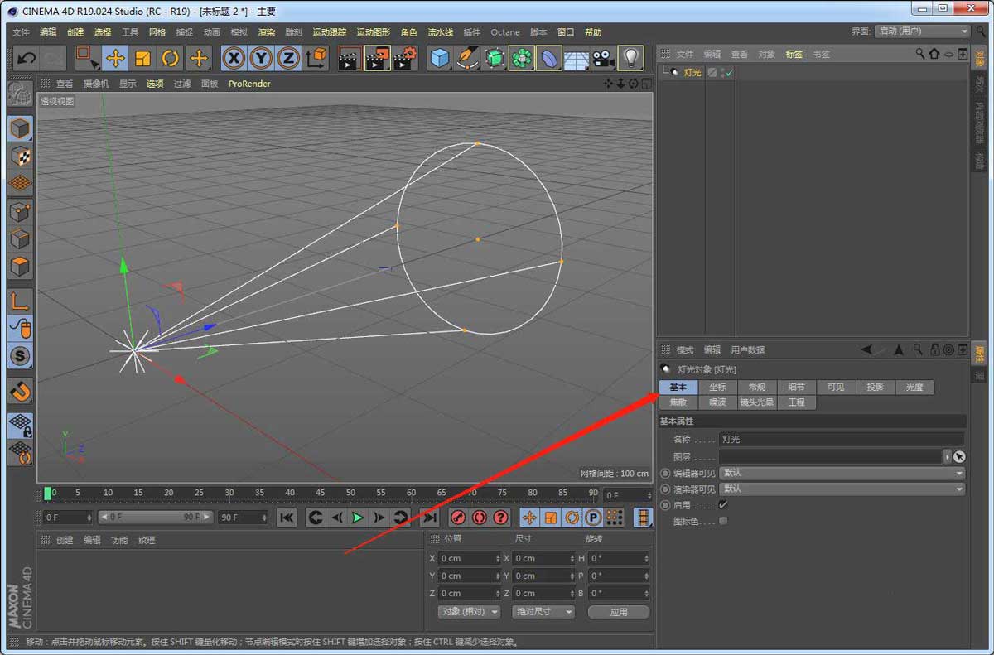Toggle the 灯光 object's green checkmark

click(729, 73)
